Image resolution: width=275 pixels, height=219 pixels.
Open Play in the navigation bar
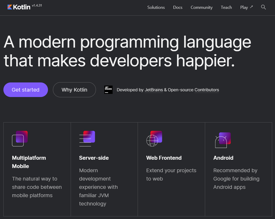(244, 7)
